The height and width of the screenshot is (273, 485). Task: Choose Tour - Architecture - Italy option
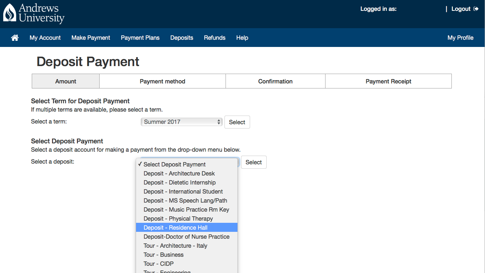(x=187, y=246)
